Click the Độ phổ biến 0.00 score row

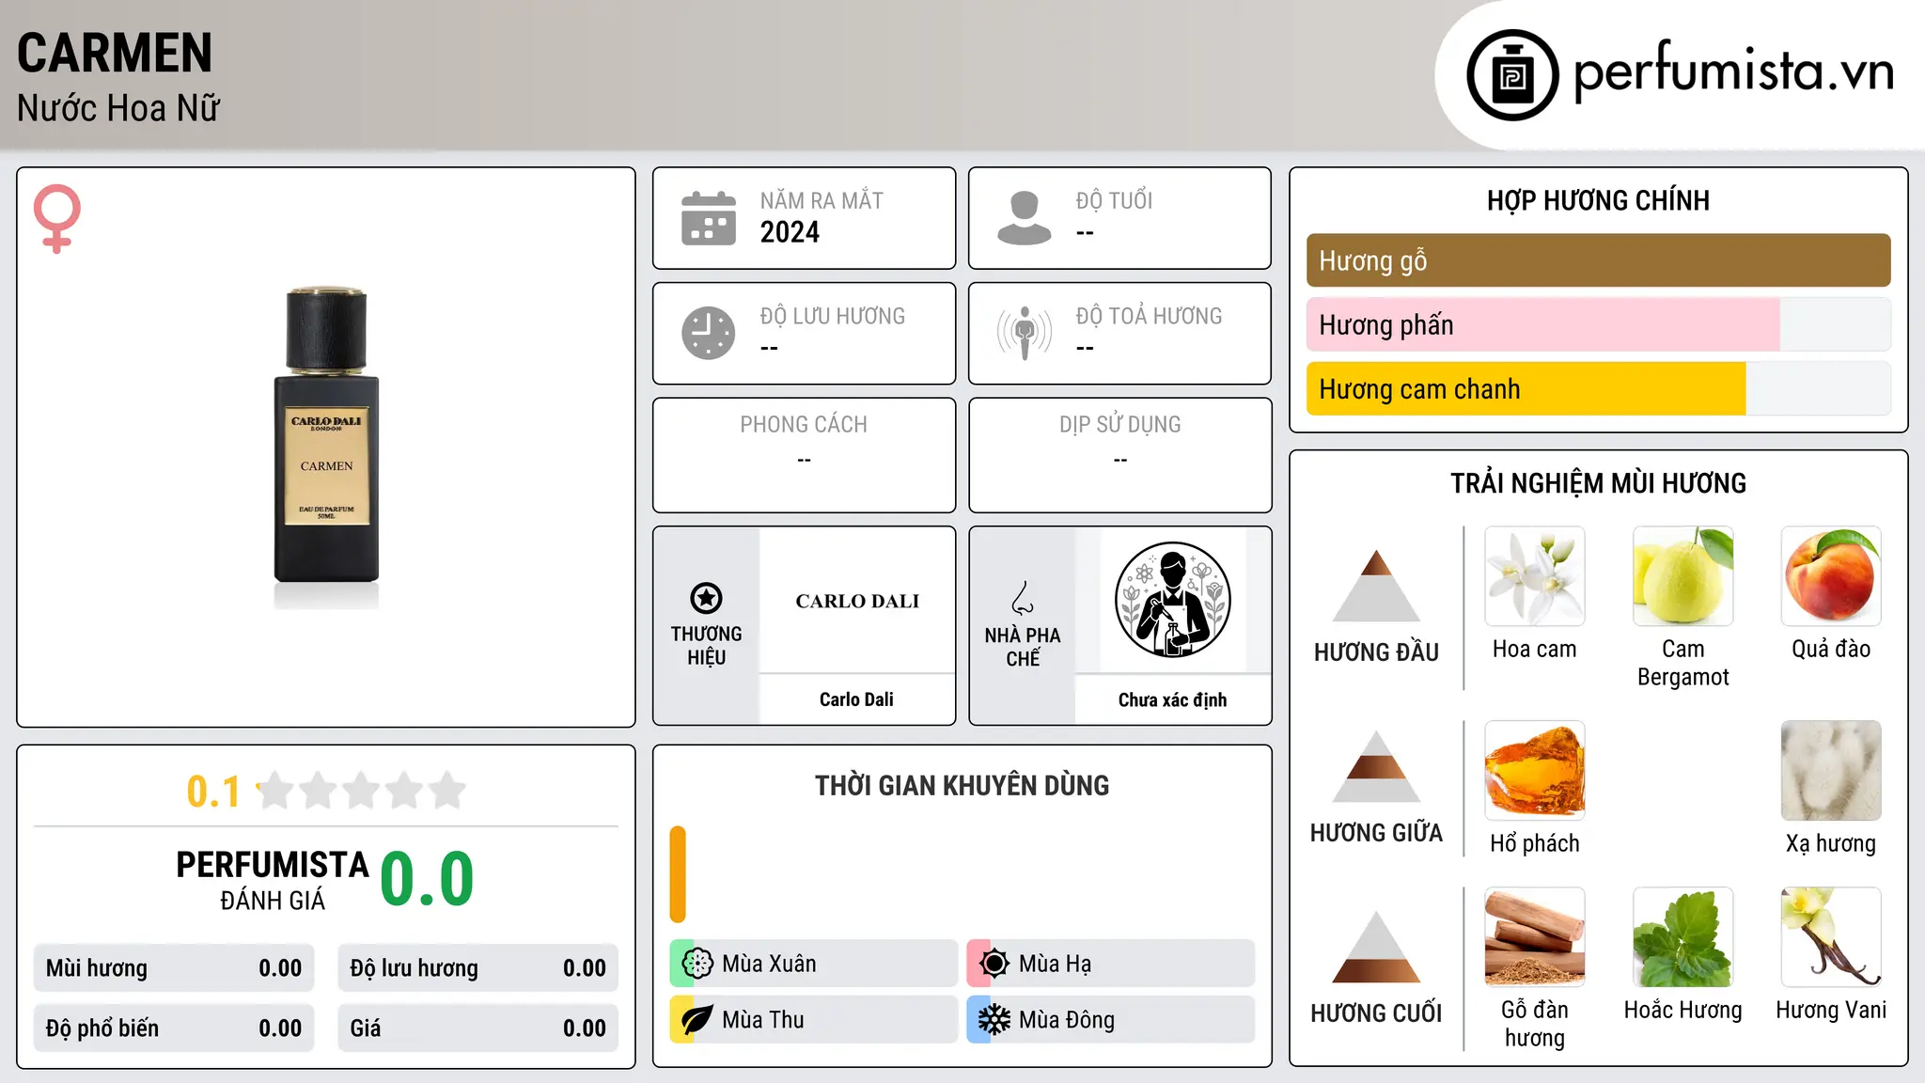(x=174, y=1028)
